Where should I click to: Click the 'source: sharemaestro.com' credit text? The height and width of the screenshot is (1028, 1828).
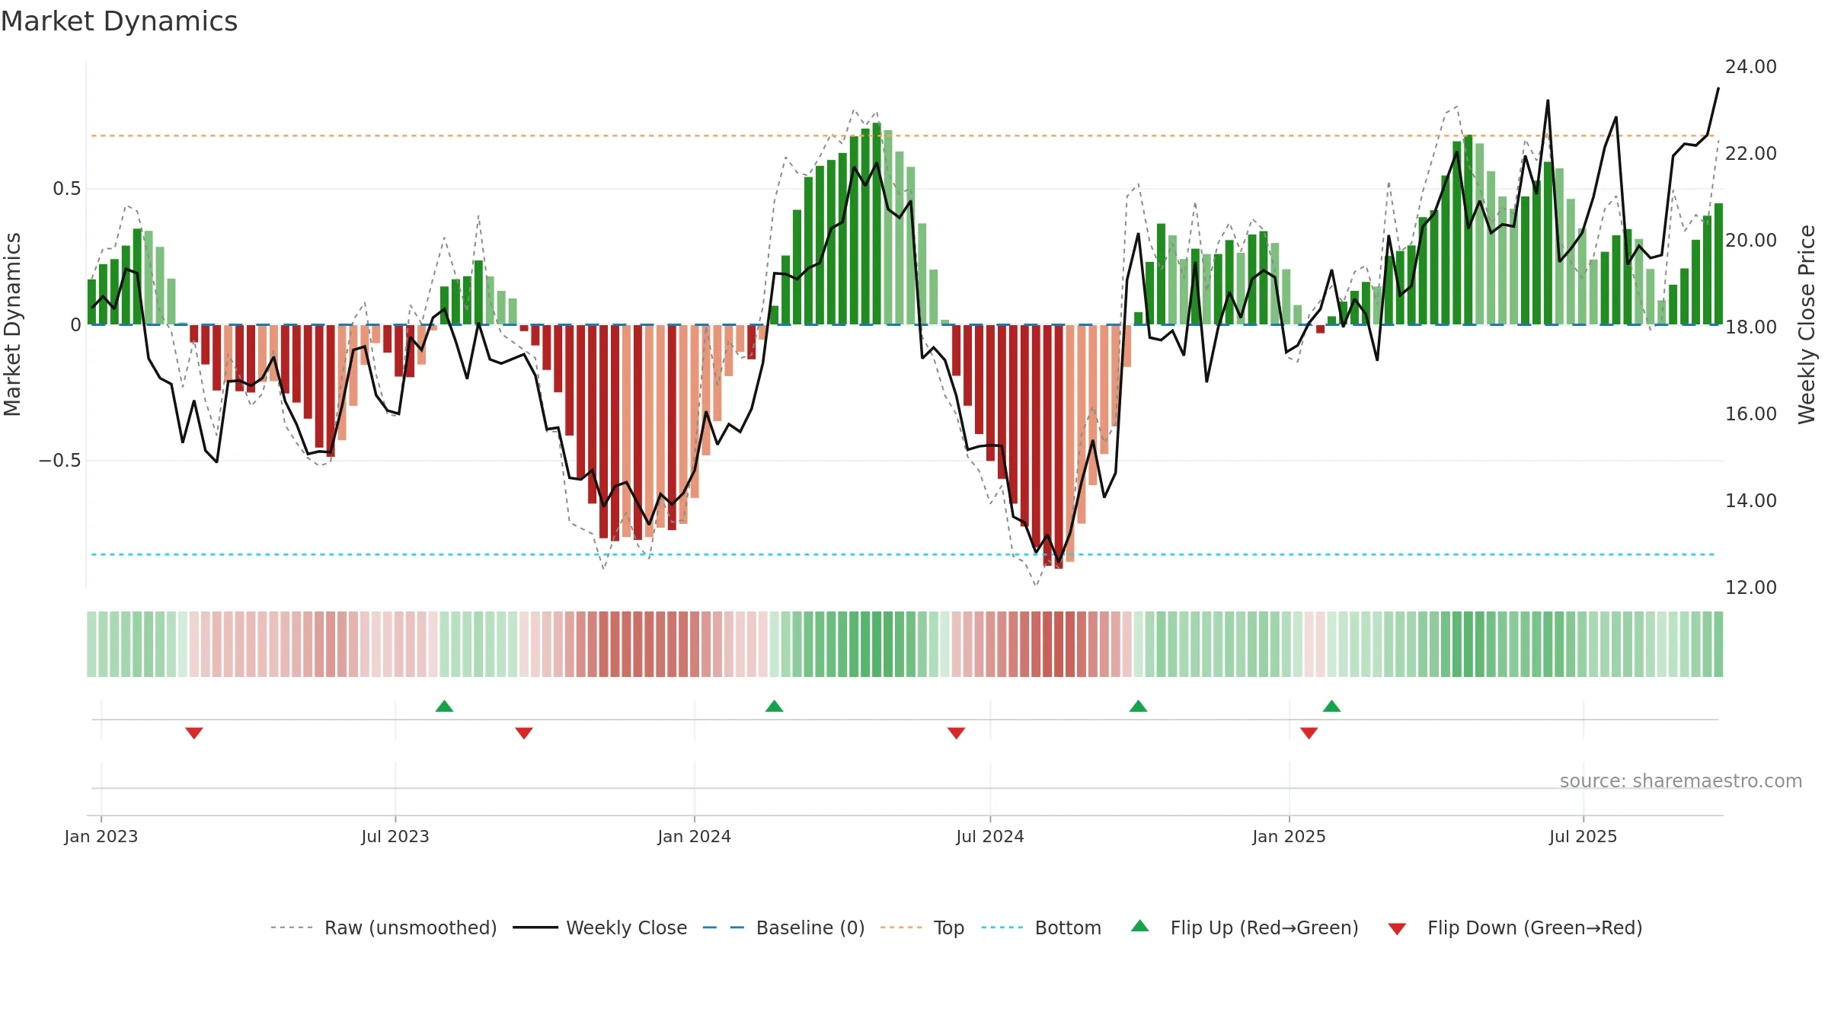pyautogui.click(x=1681, y=781)
